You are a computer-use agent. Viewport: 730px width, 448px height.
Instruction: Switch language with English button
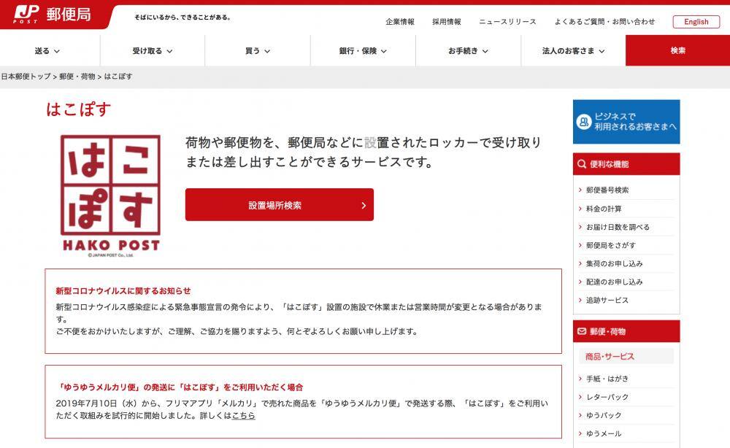(x=696, y=21)
